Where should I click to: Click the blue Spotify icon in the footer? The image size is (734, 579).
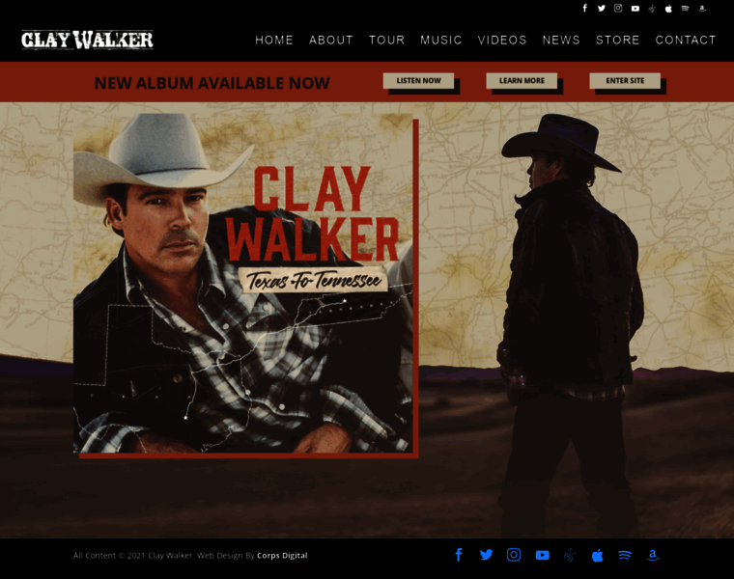click(x=625, y=555)
